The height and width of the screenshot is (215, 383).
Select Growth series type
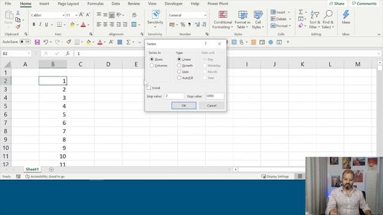(179, 65)
